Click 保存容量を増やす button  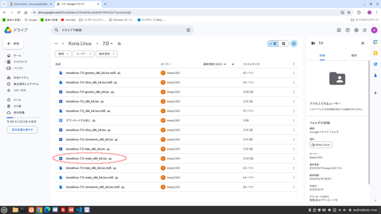coord(23,130)
